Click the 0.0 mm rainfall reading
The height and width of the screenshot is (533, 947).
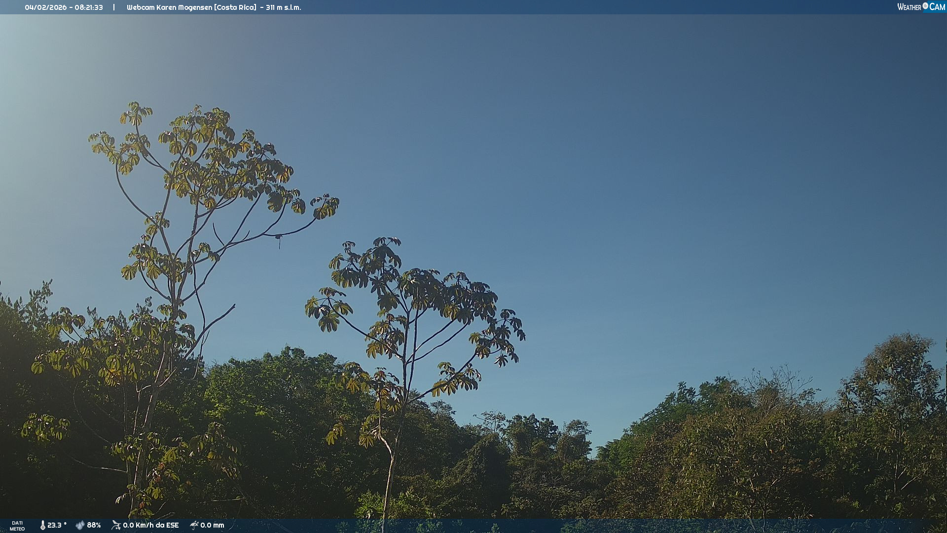point(212,525)
